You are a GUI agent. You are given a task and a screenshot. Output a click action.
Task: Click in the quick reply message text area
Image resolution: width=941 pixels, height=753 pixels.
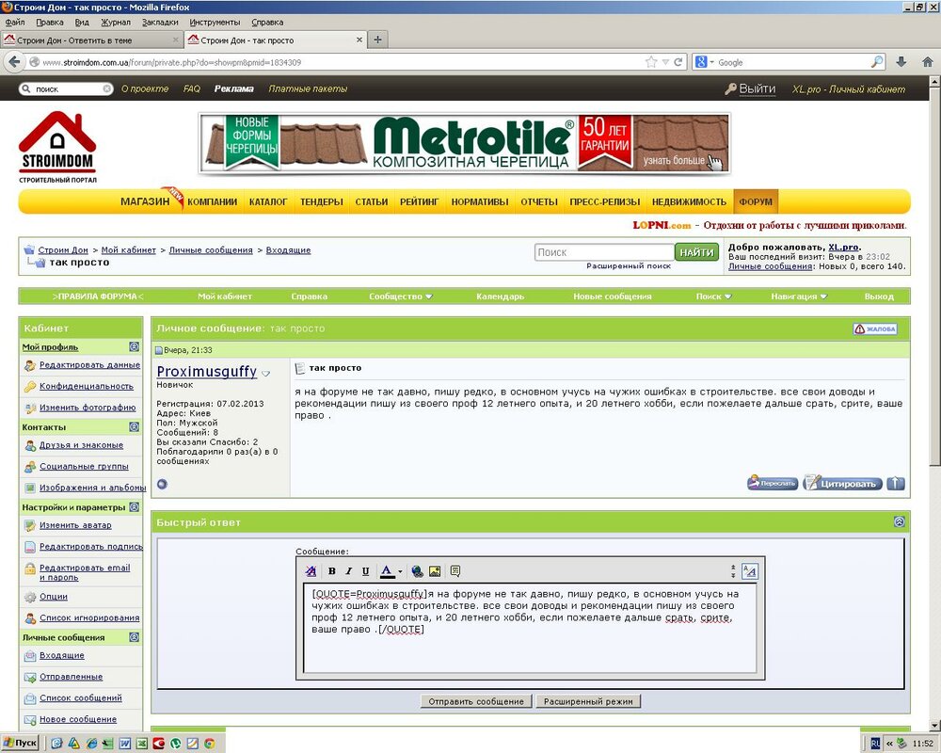point(530,629)
